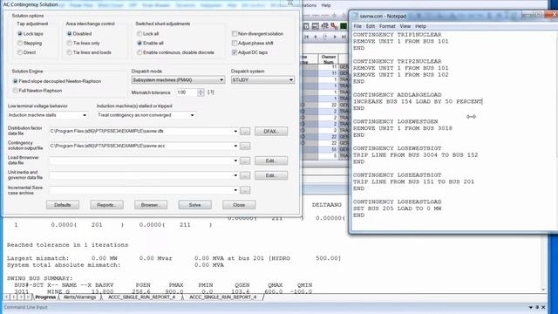Viewport: 558px width, 314px height.
Task: Adjust Mismatch tolerance spinner arrows
Action: click(201, 92)
